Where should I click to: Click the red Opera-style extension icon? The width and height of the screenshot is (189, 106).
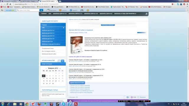point(184,4)
